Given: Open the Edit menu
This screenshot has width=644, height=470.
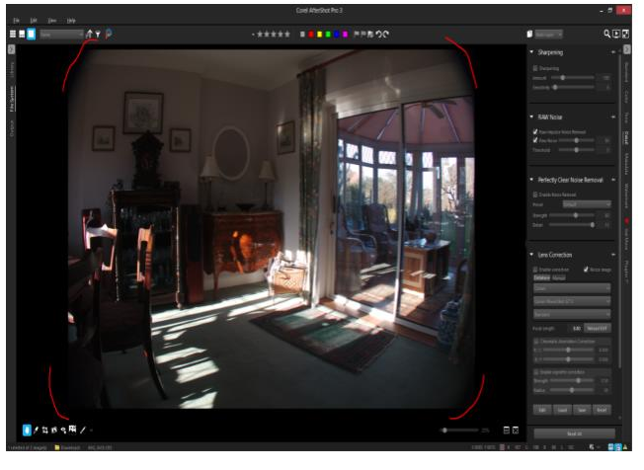Looking at the screenshot, I should pos(34,20).
